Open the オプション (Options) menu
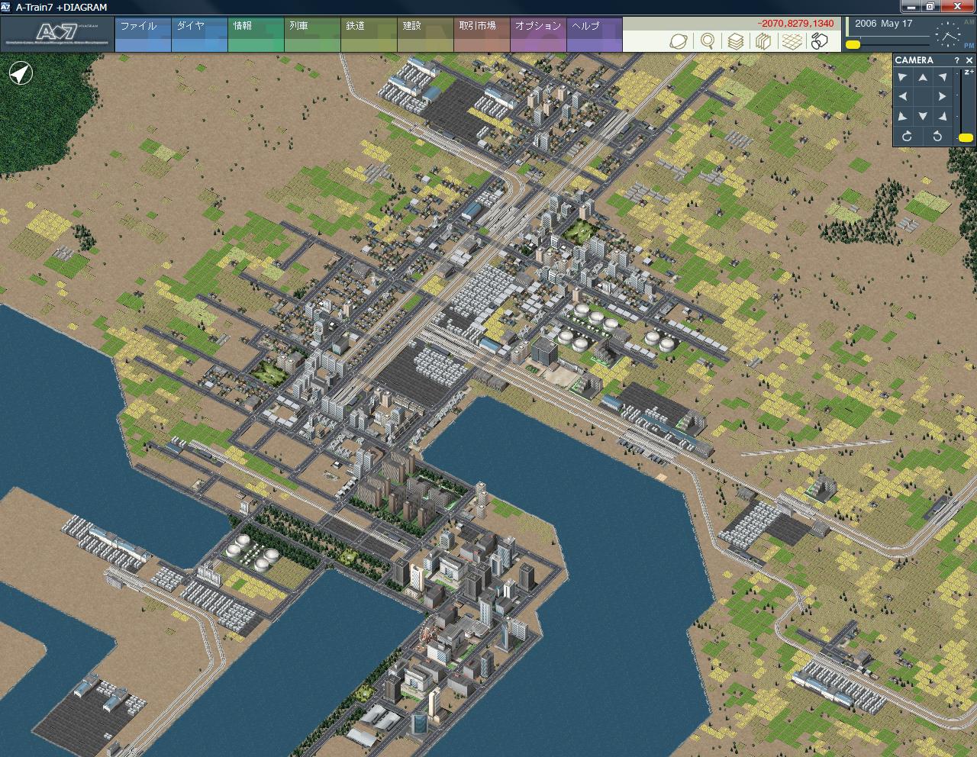977x757 pixels. pyautogui.click(x=538, y=35)
